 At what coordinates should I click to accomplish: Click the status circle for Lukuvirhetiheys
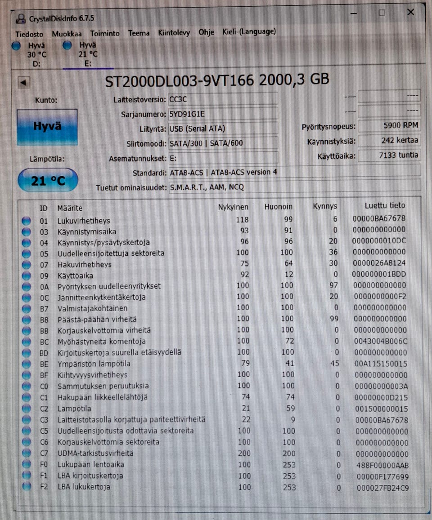(26, 221)
